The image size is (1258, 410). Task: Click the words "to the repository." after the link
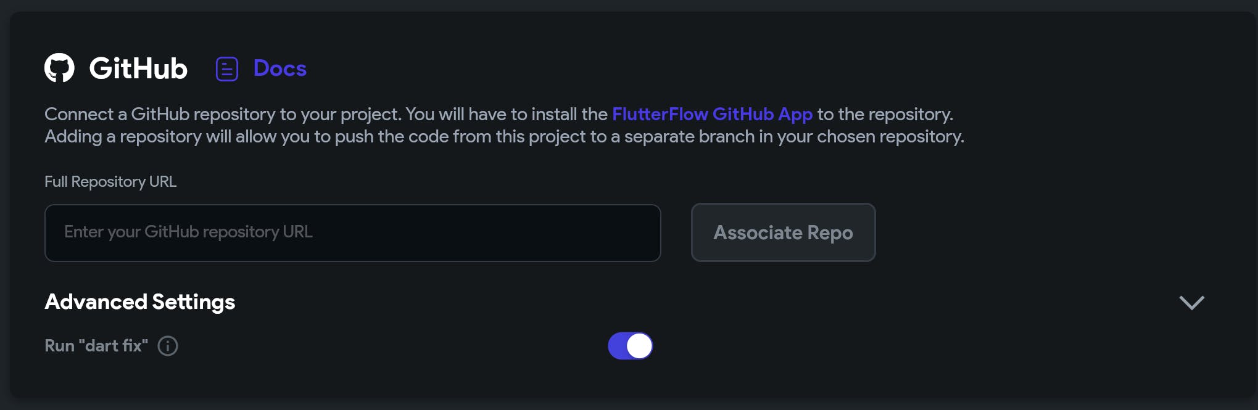pos(885,114)
